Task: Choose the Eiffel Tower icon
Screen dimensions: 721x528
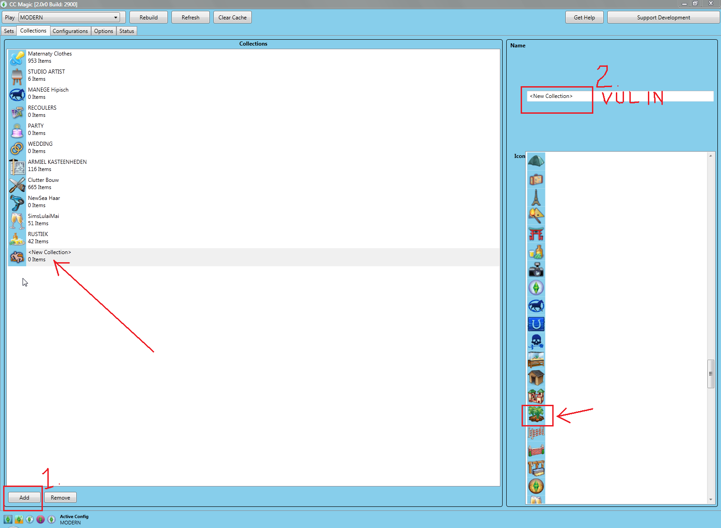Action: (536, 197)
